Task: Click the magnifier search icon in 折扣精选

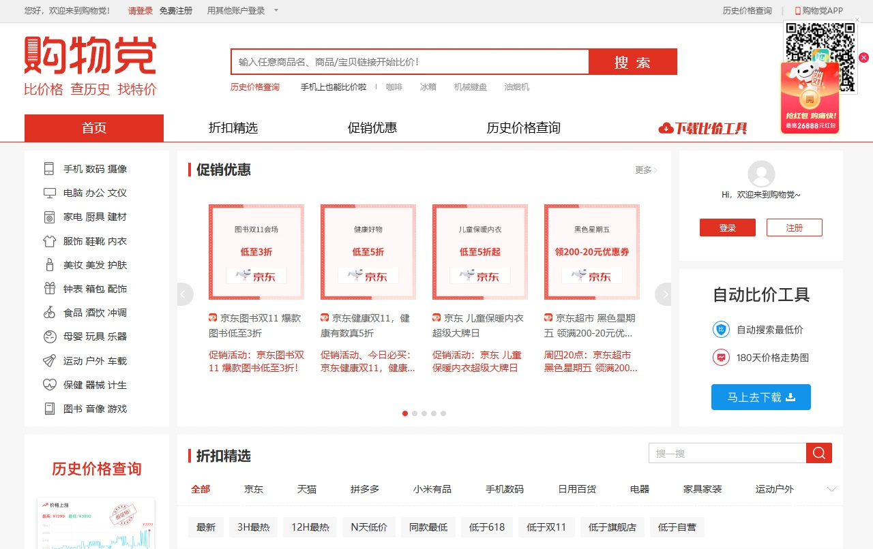Action: [x=819, y=453]
